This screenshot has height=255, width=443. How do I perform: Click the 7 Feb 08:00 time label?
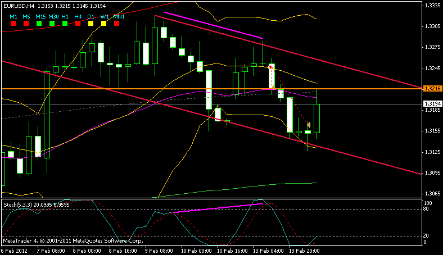[51, 251]
